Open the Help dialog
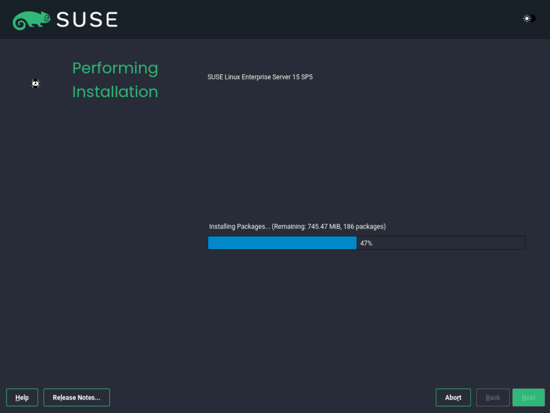The image size is (550, 413). 22,397
